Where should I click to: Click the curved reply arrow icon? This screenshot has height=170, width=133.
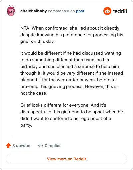(x=41, y=146)
